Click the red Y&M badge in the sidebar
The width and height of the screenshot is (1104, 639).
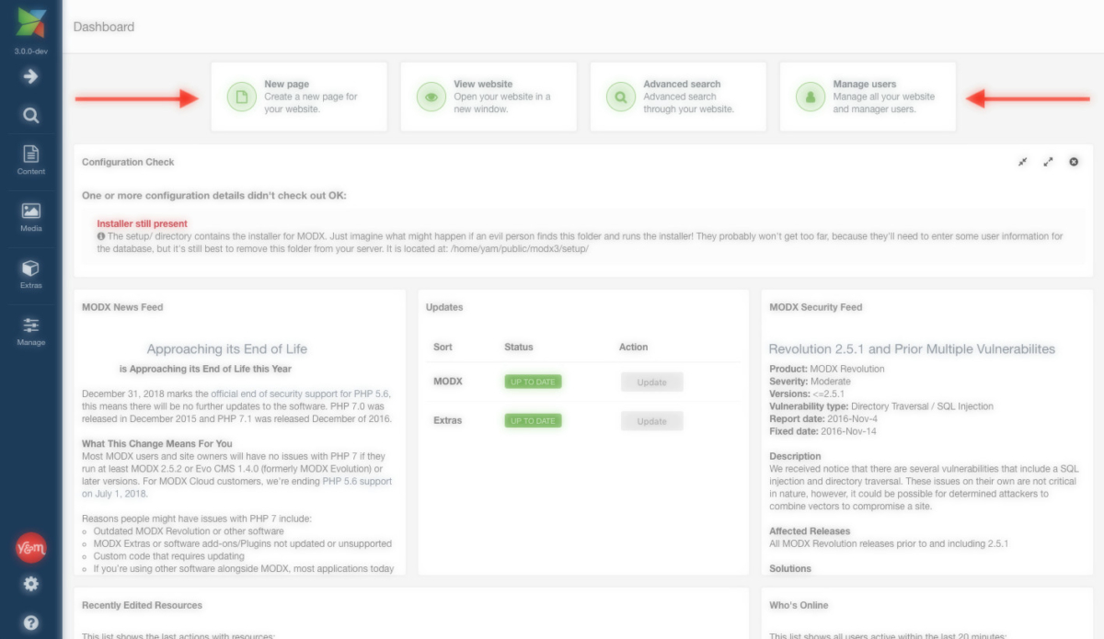click(x=30, y=548)
